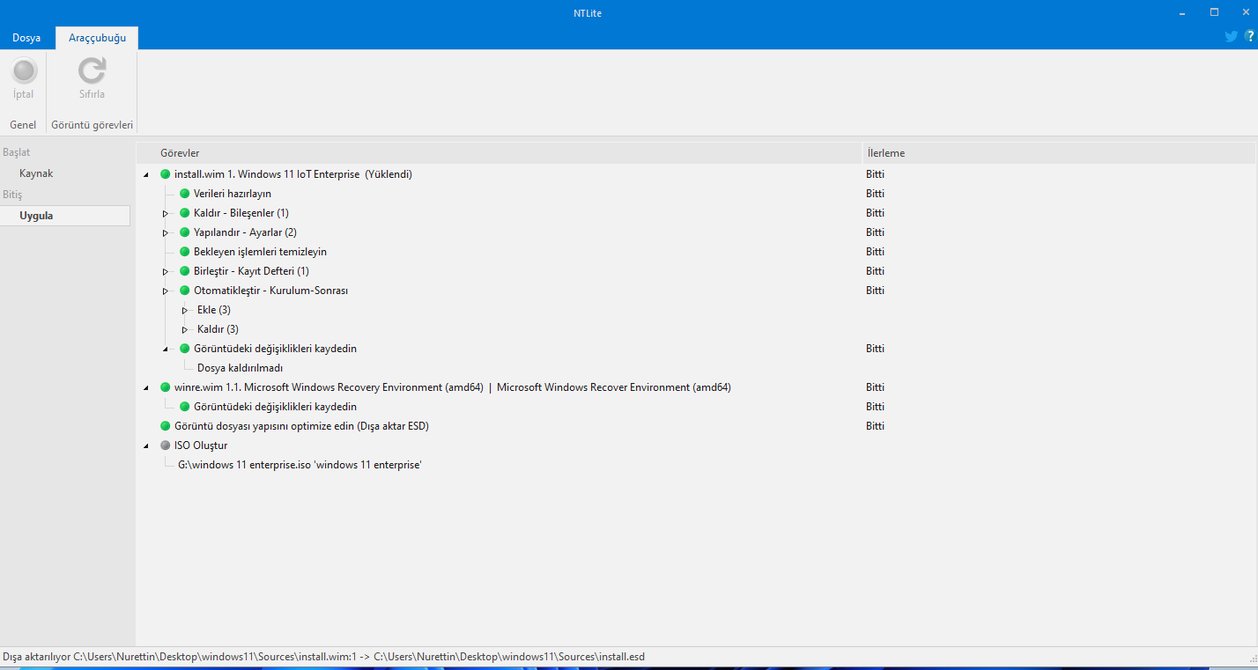
Task: Minimize the NTLite window
Action: click(x=1184, y=12)
